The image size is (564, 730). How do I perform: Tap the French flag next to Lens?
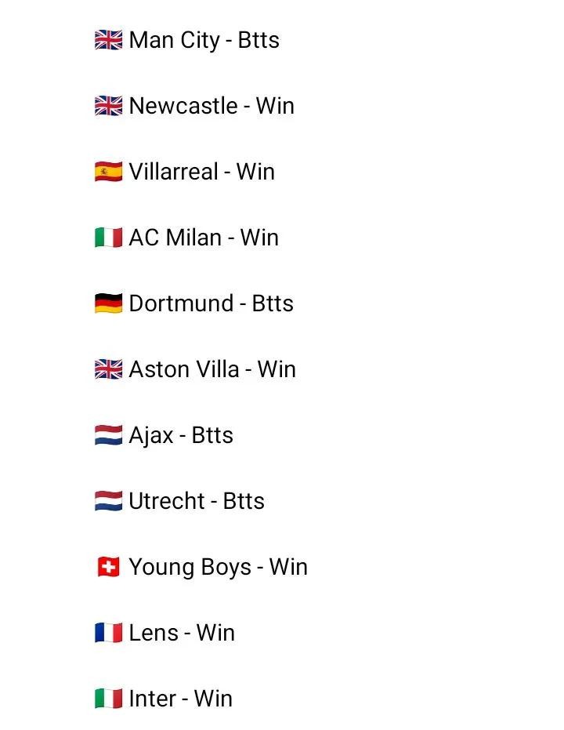coord(108,633)
